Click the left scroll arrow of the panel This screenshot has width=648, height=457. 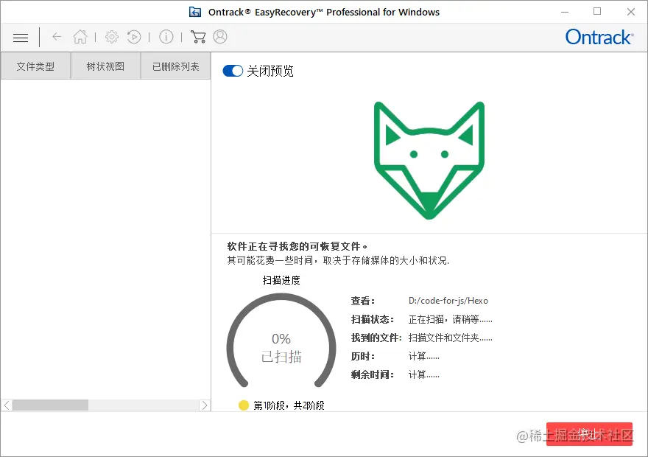point(7,405)
